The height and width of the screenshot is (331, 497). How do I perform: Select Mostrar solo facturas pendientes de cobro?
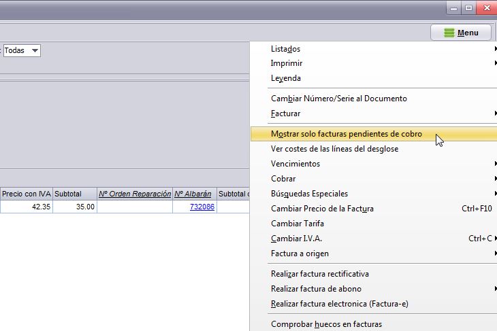(x=374, y=134)
